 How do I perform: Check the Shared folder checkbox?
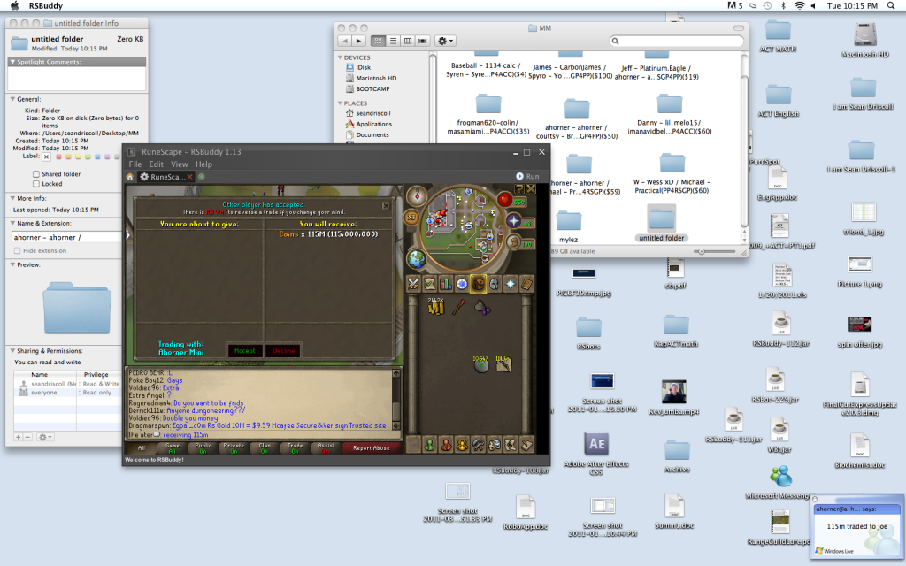pos(35,174)
